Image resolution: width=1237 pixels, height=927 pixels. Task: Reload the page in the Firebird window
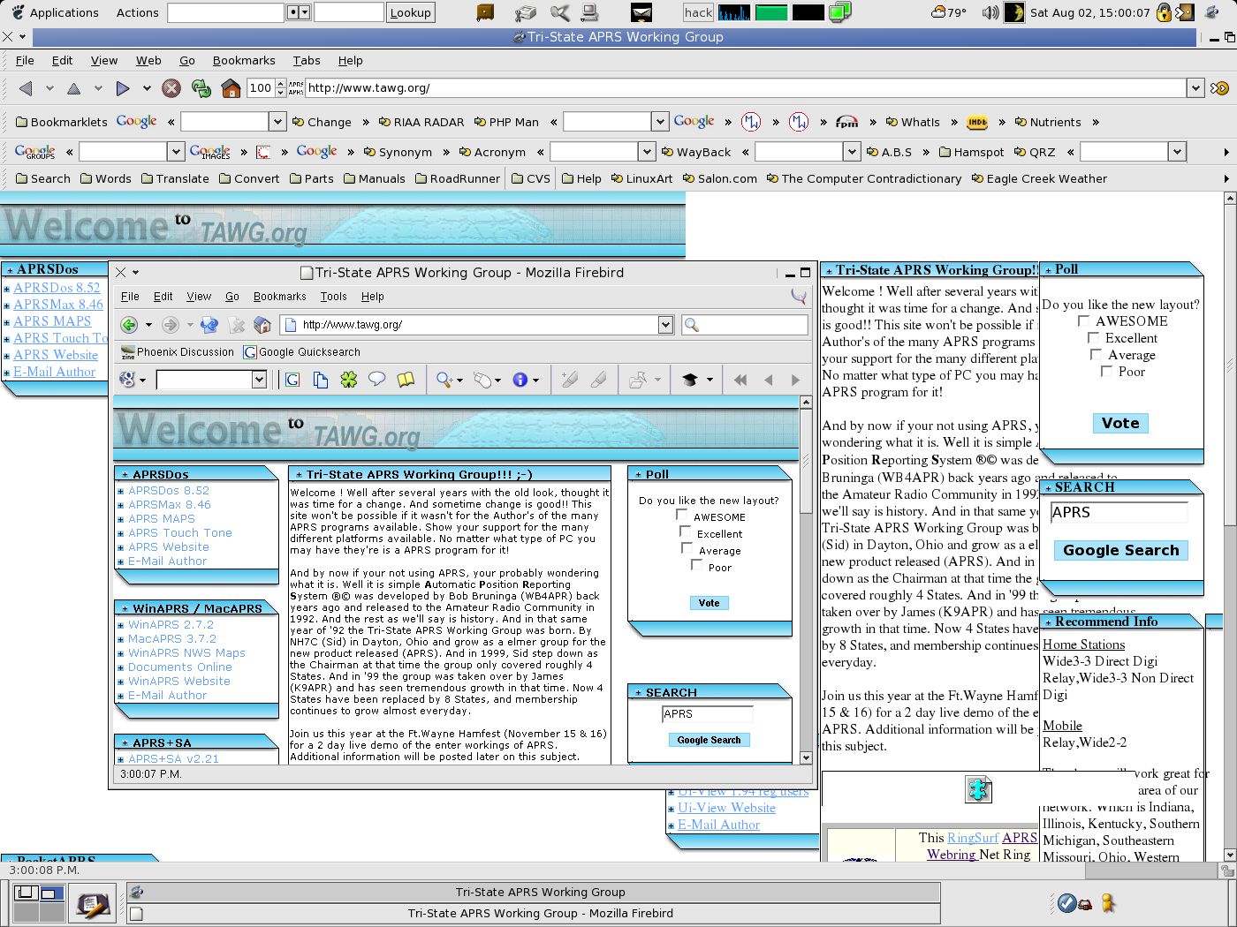[x=209, y=325]
